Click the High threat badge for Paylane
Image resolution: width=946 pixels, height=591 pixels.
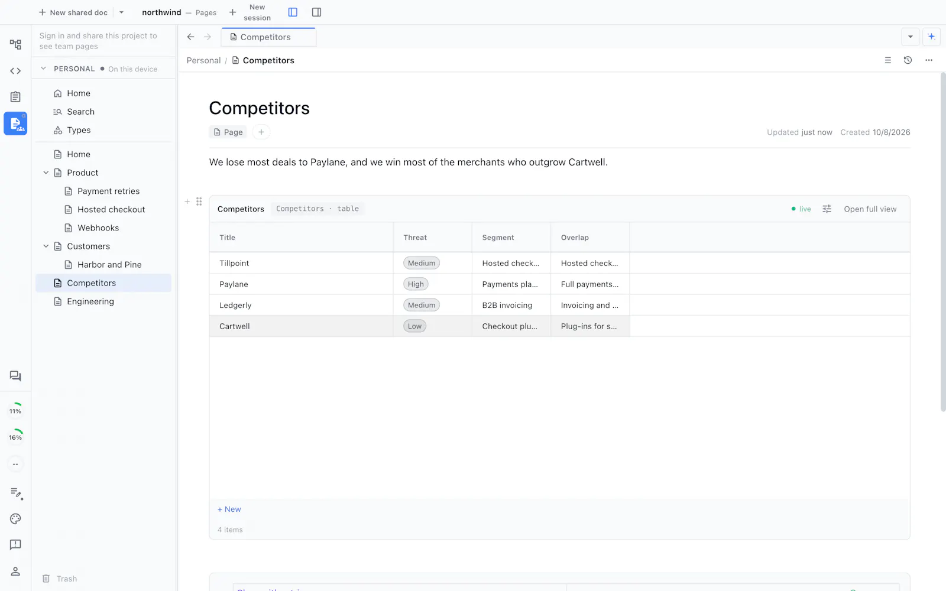(x=416, y=284)
